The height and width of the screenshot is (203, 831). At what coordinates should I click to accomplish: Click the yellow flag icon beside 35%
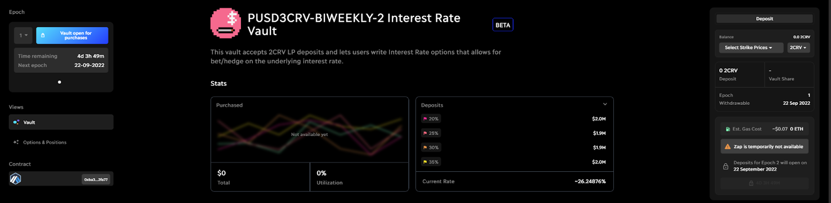tap(425, 162)
